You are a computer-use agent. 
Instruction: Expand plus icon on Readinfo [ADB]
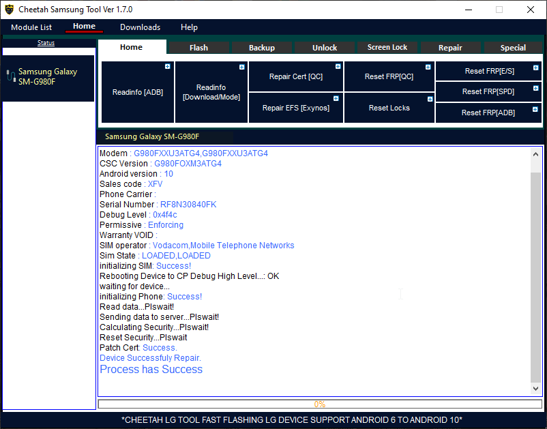168,67
